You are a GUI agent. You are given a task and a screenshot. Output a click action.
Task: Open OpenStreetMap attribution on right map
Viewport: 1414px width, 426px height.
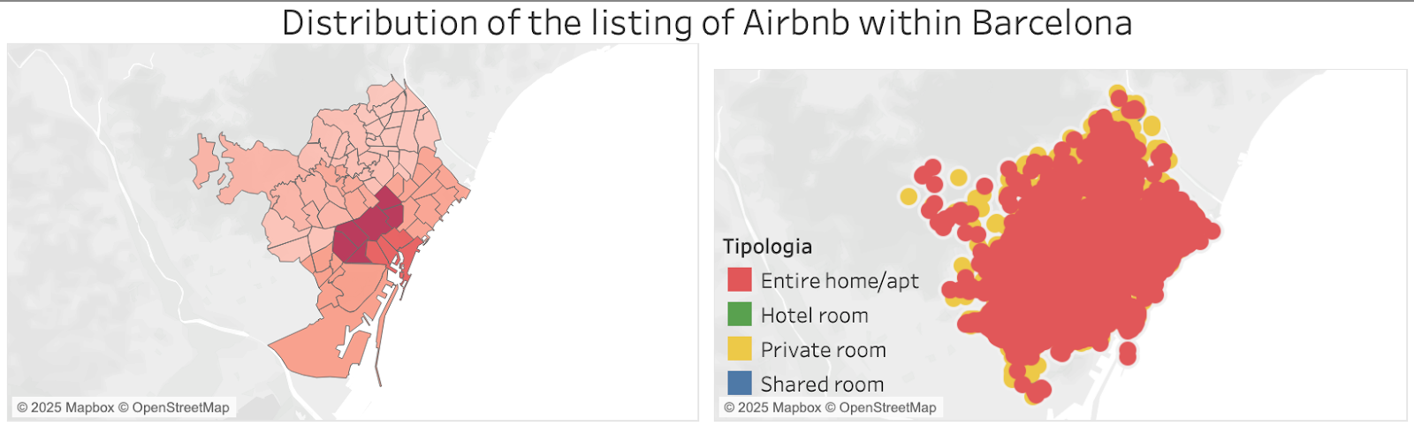[881, 407]
